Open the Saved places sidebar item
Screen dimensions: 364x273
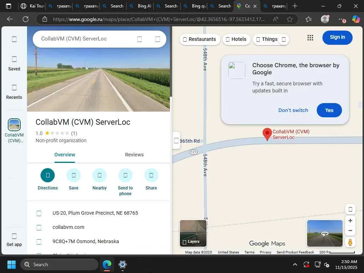14,63
